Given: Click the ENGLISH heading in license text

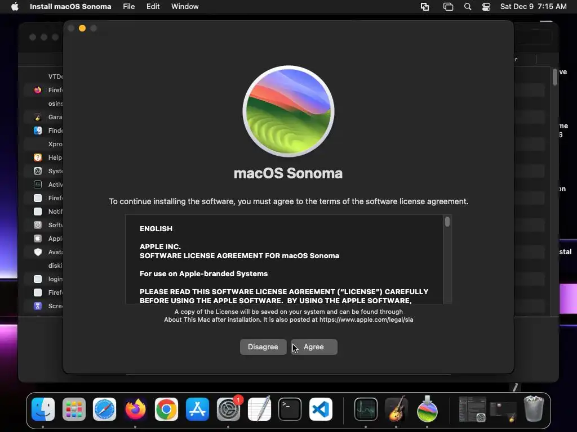Looking at the screenshot, I should point(156,228).
